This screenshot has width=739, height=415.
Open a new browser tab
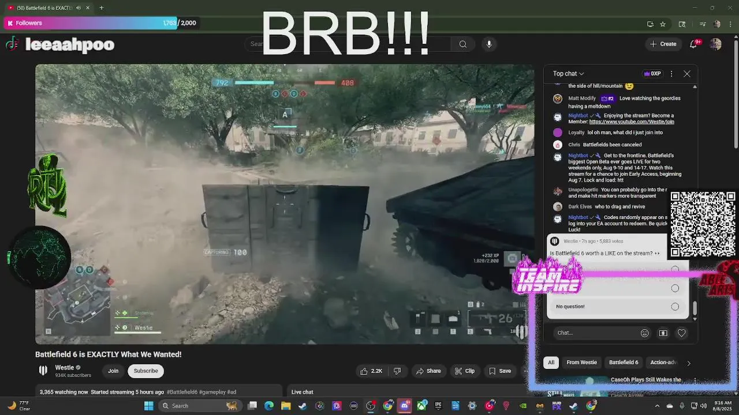[x=101, y=8]
